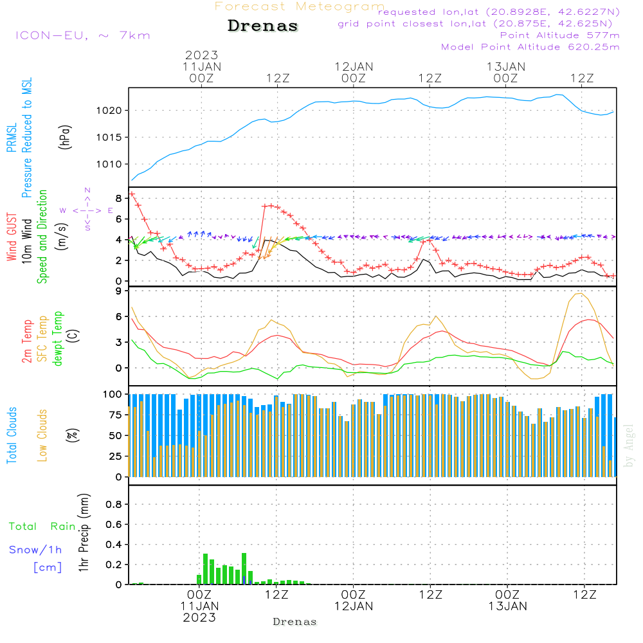This screenshot has width=643, height=643.
Task: Click the Drenas title at top
Action: [263, 26]
